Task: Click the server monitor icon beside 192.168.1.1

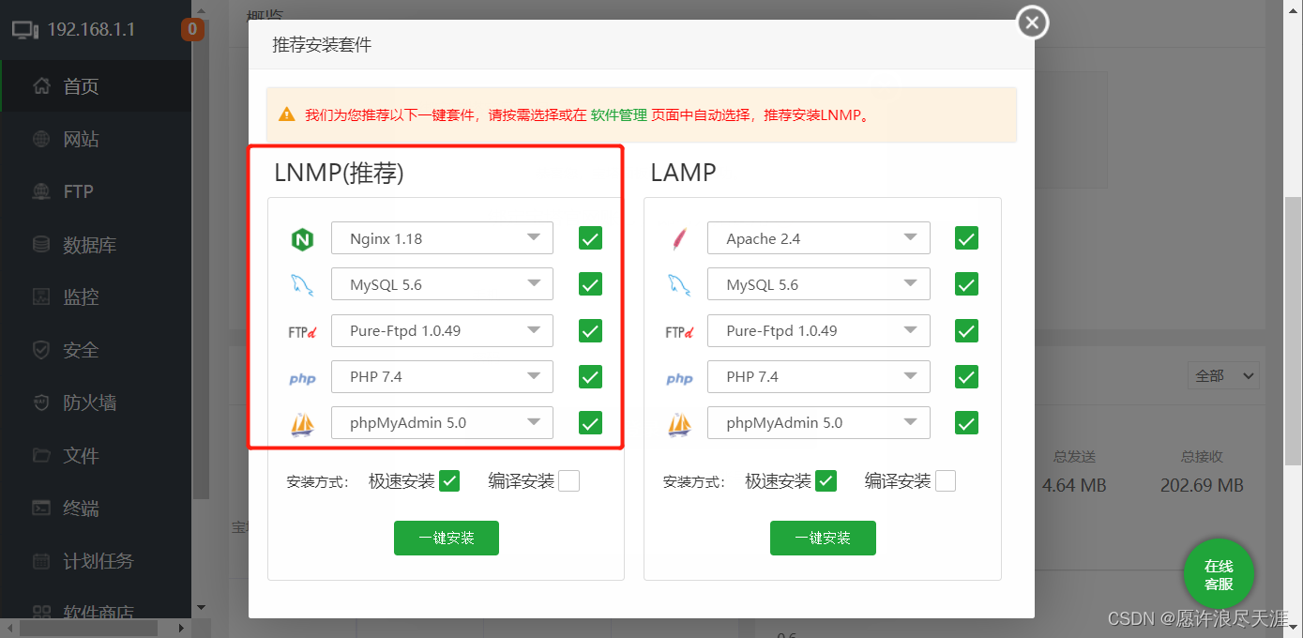Action: pyautogui.click(x=25, y=29)
